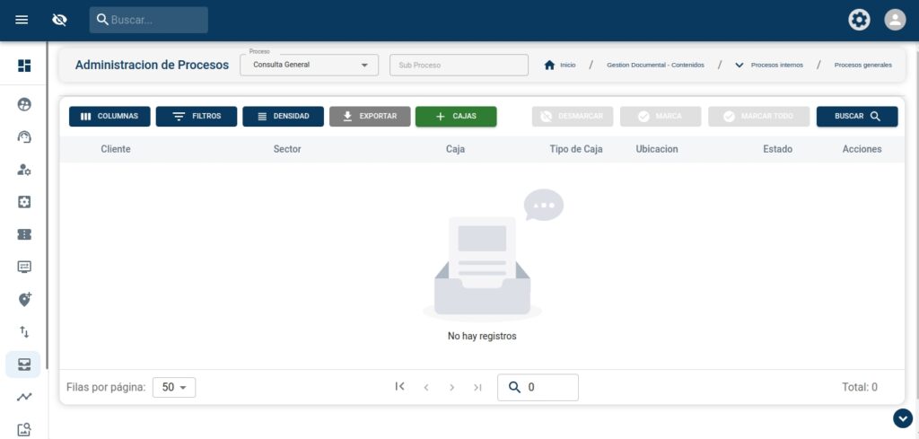Click the Columnas button
Image resolution: width=919 pixels, height=439 pixels.
(x=109, y=117)
